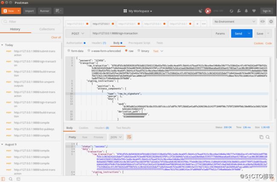
Task: Click the Sign In button
Action: point(266,11)
